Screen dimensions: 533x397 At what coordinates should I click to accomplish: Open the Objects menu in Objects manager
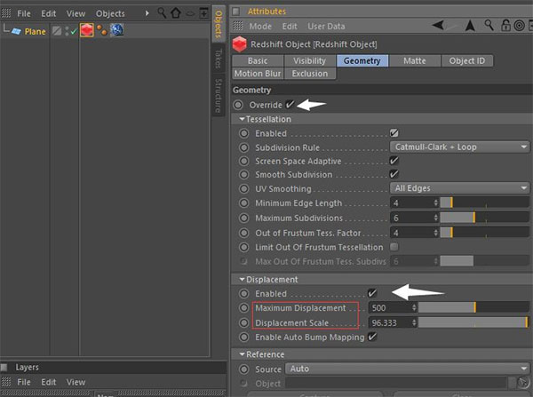(110, 13)
